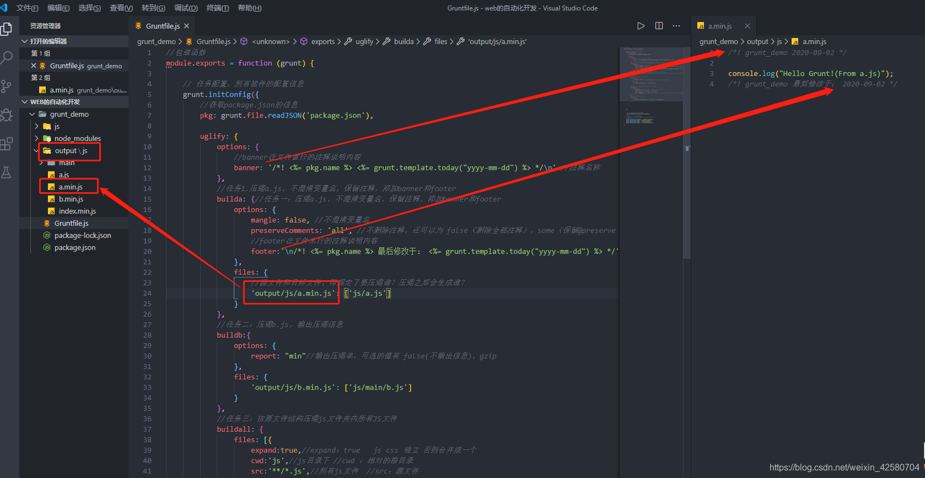Run the file with the play icon
The image size is (925, 478).
tap(641, 26)
